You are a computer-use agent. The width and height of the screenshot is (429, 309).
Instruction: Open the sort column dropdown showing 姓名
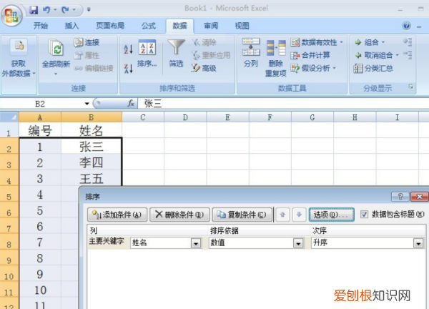tap(196, 243)
